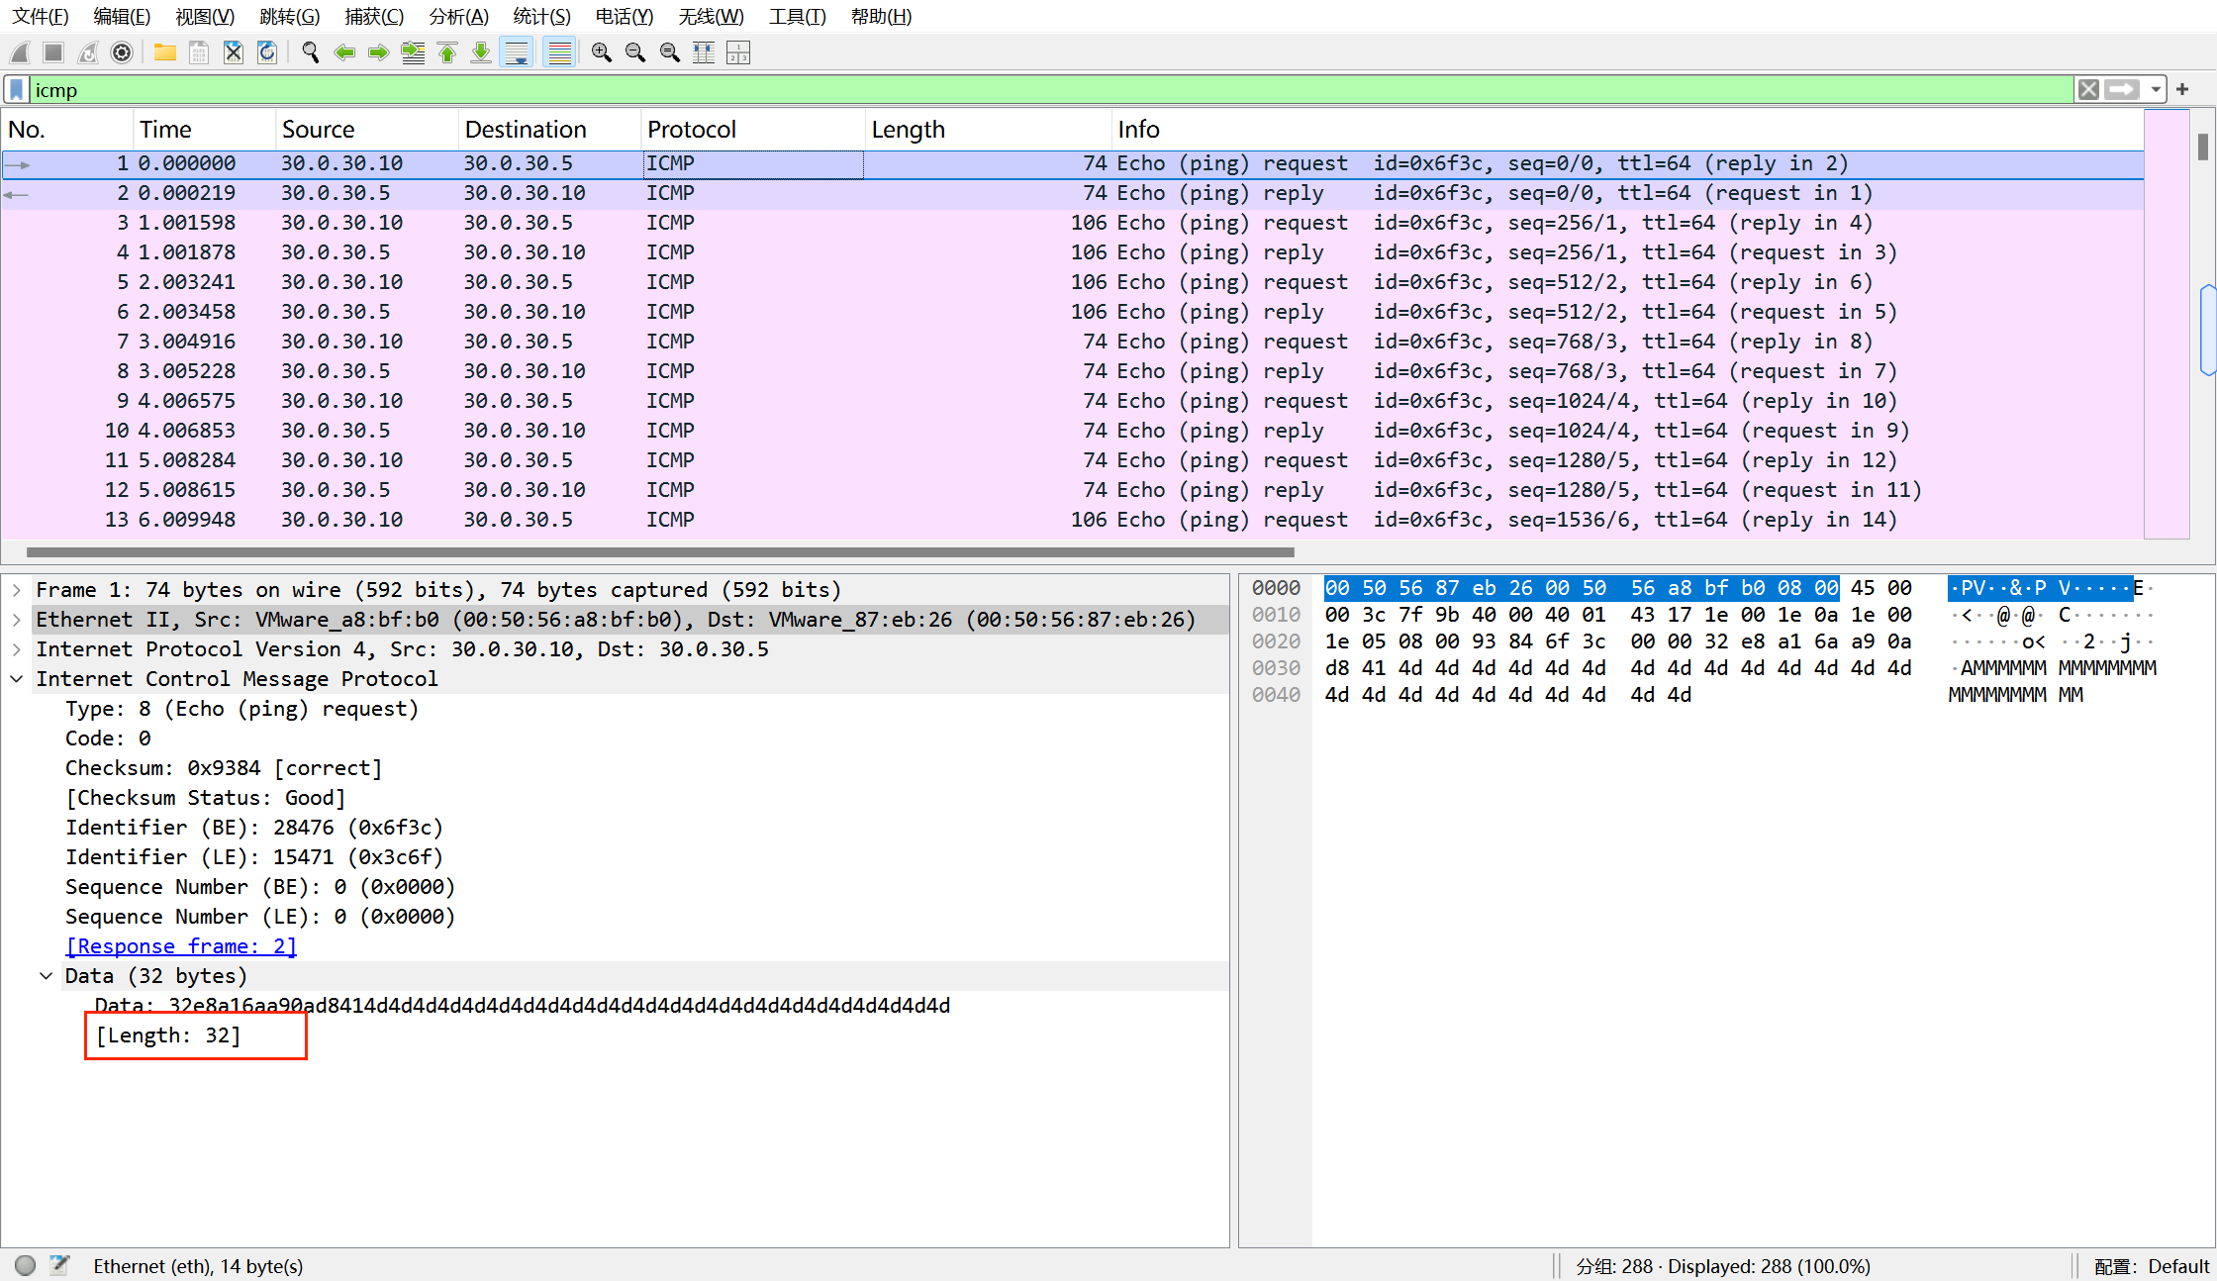Open a capture file via folder icon
Screen dimensions: 2217x1281
tap(164, 52)
